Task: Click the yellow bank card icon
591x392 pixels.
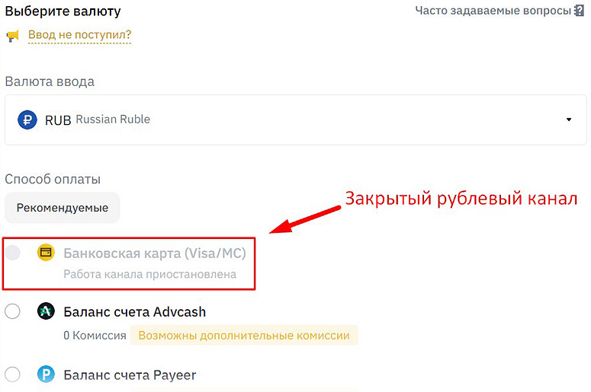Action: tap(46, 252)
